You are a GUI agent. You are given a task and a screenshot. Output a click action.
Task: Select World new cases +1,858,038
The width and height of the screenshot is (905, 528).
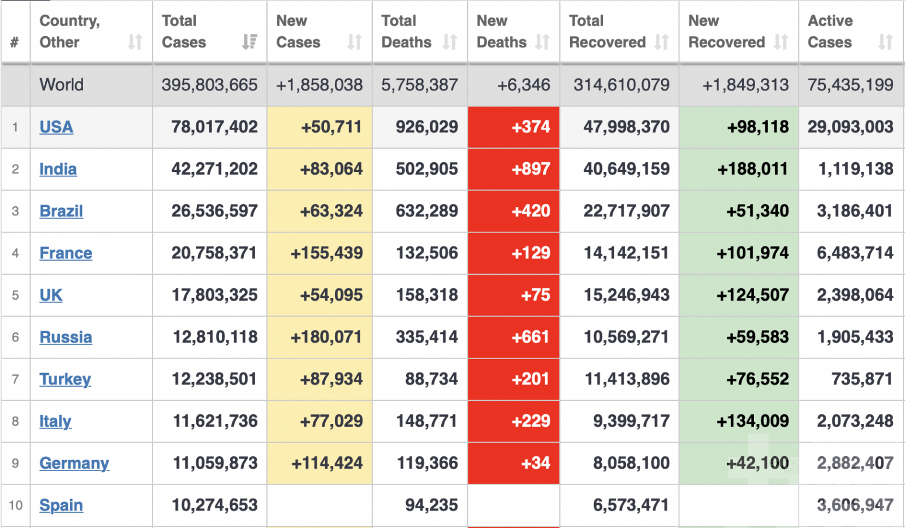319,85
